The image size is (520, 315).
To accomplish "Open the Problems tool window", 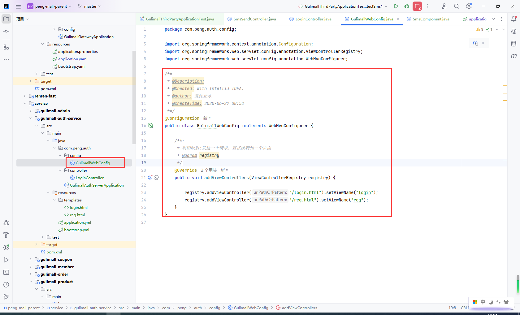I will point(6,285).
